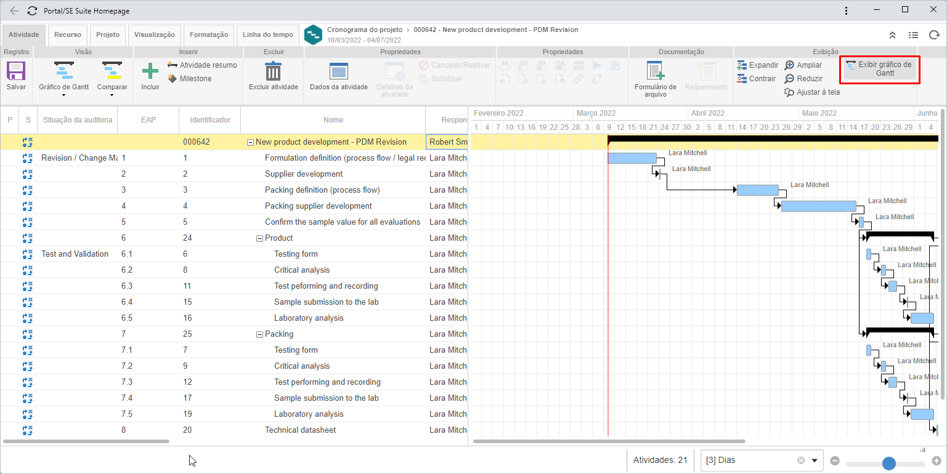Click the double-chevron collapse ribbon icon

[x=892, y=35]
